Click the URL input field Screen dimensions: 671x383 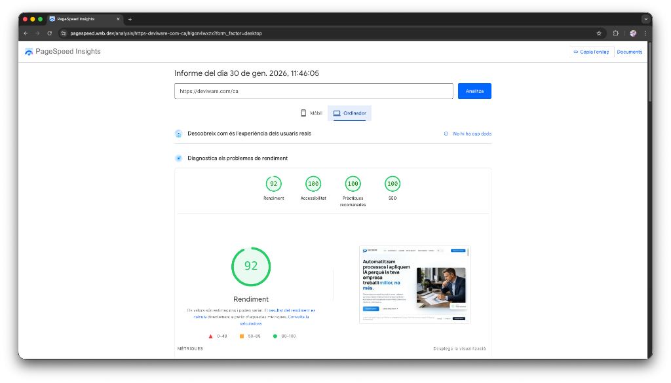point(313,91)
